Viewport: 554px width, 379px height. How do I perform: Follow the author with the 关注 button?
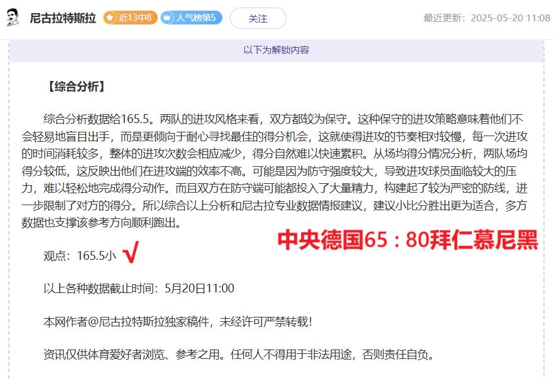(258, 18)
